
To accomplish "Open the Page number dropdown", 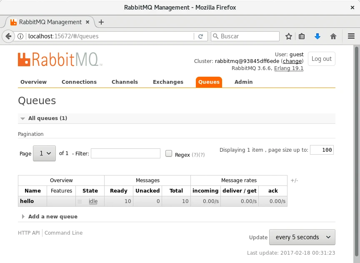I will (44, 153).
